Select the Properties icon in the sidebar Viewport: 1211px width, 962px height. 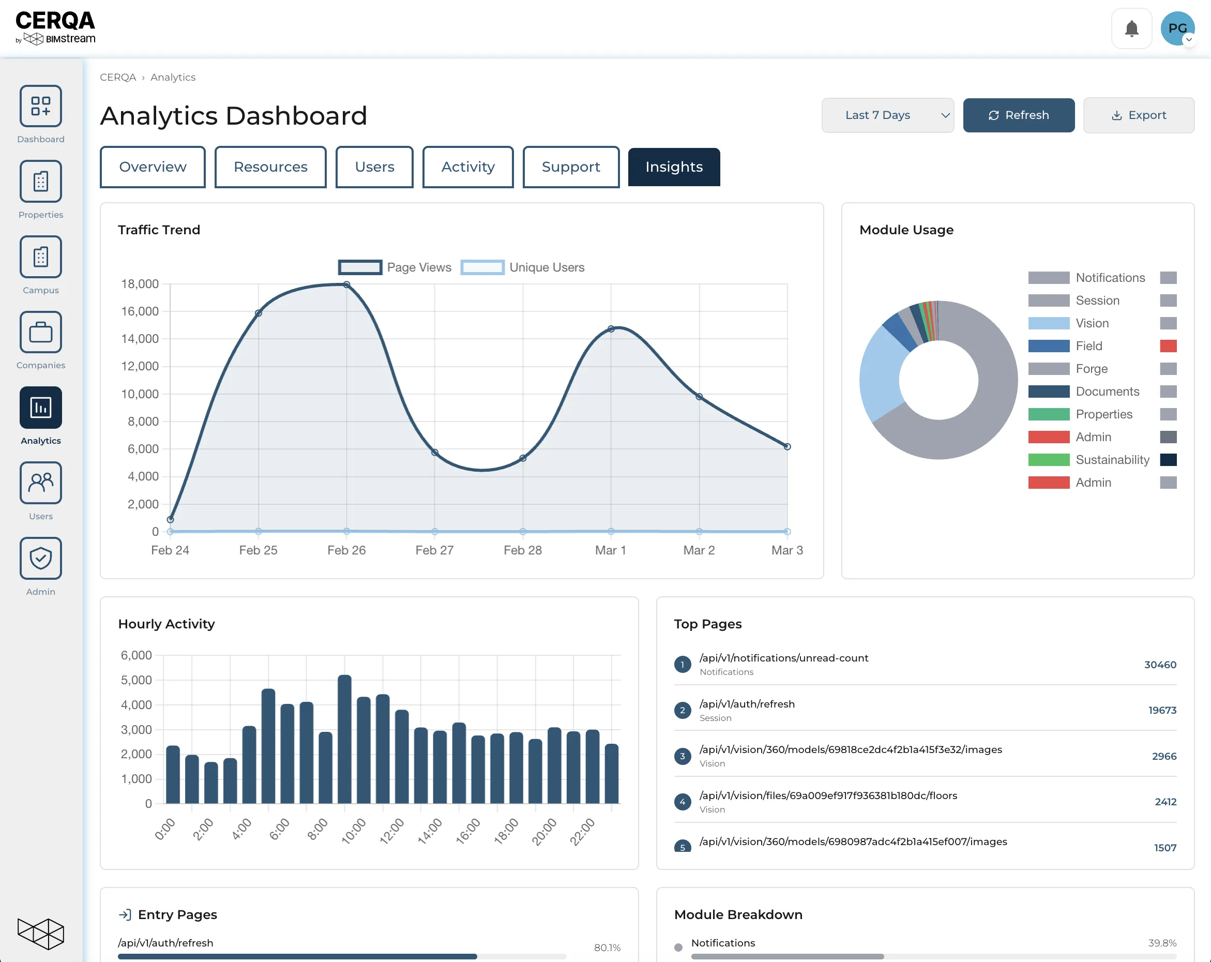click(x=40, y=181)
